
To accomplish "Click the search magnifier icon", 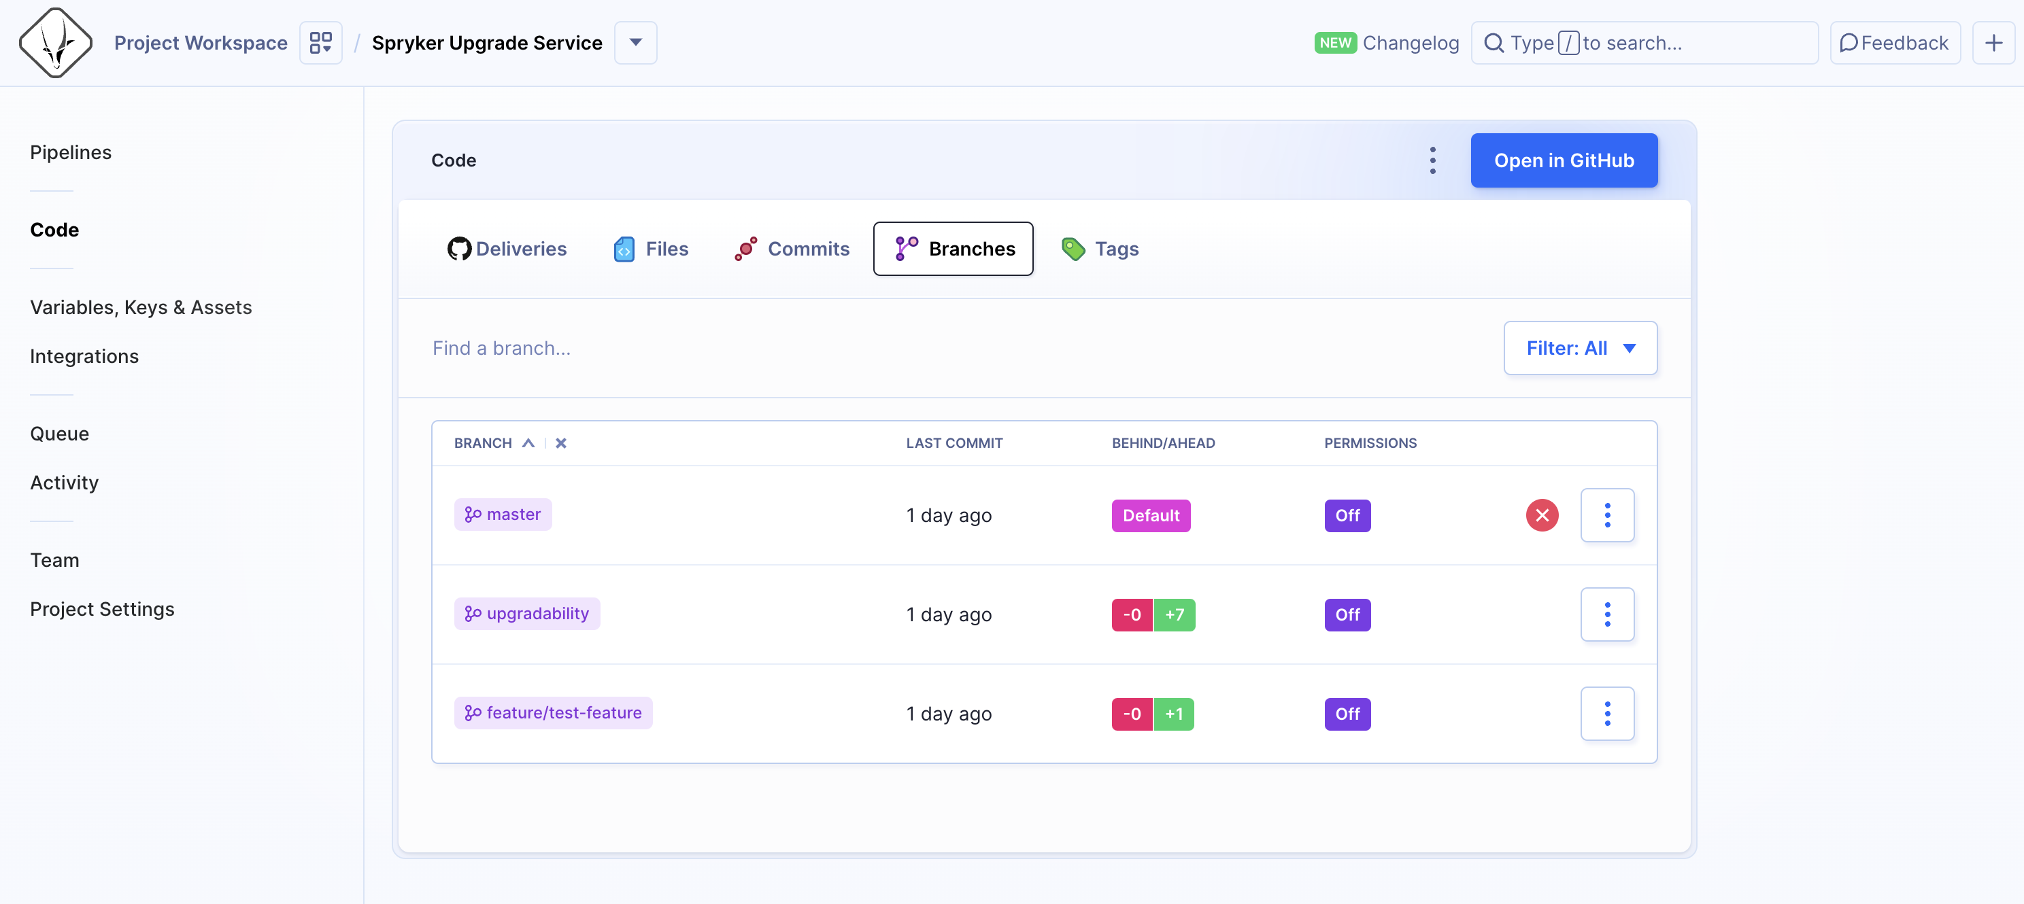I will coord(1494,44).
